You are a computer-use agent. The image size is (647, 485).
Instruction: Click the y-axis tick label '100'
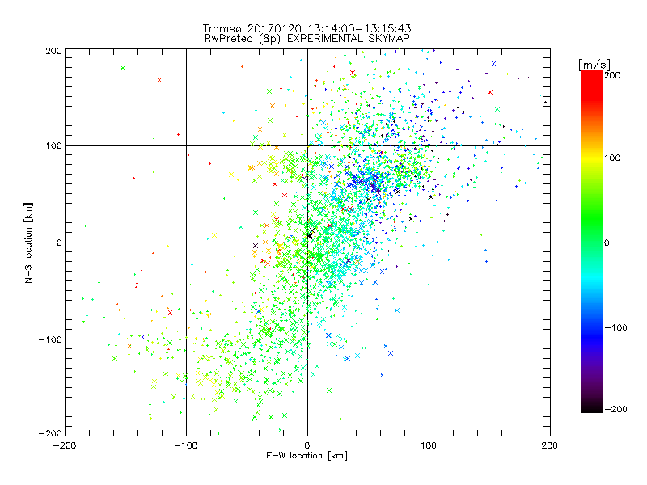(x=53, y=145)
